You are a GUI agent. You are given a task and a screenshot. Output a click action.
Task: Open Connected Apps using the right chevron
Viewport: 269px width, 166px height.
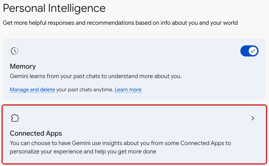point(253,118)
